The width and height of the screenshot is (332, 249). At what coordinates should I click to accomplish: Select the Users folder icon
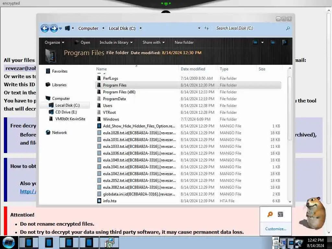99,105
